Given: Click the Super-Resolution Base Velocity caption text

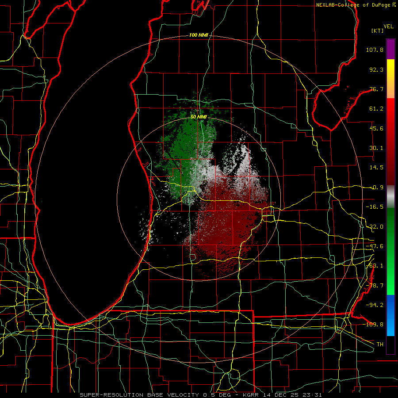Looking at the screenshot, I should (201, 395).
